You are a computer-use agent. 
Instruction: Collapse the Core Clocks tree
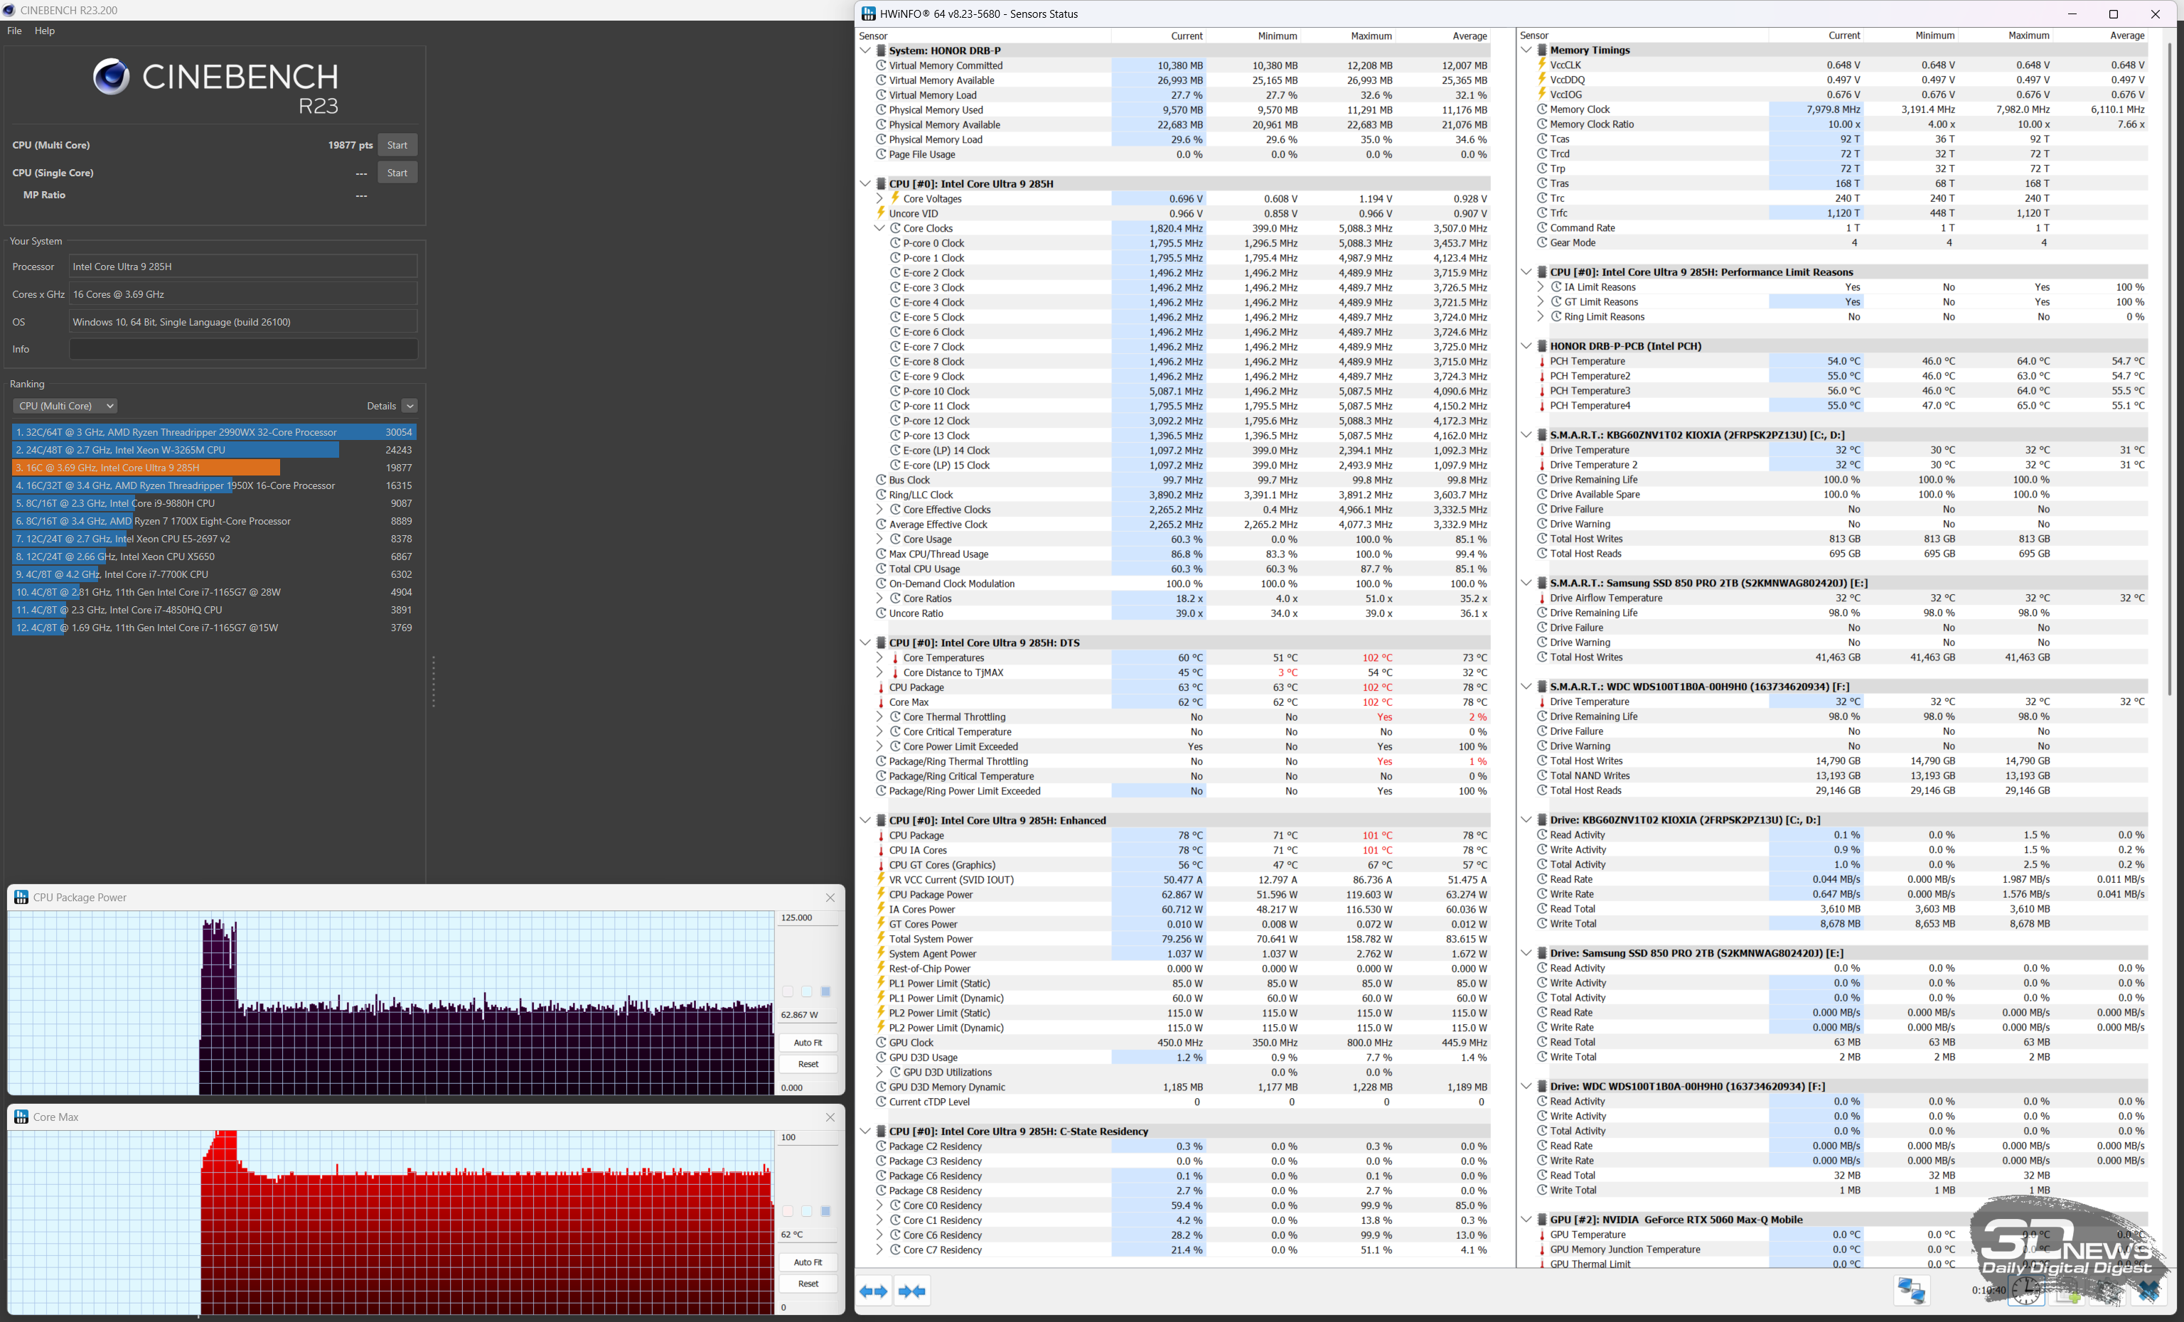coord(879,227)
